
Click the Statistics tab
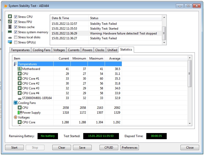click(126, 50)
